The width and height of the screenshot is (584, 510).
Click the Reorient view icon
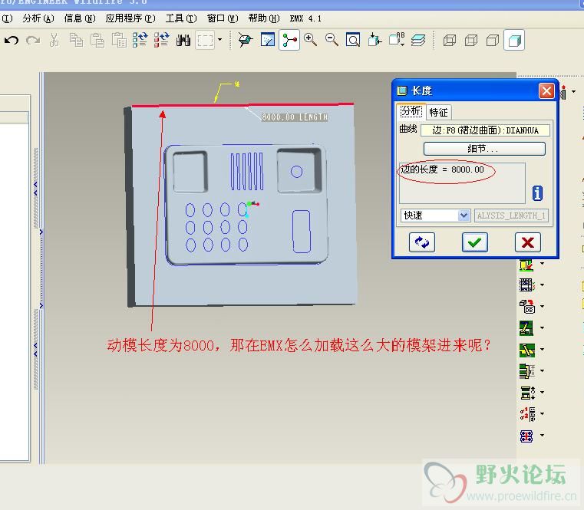point(374,40)
